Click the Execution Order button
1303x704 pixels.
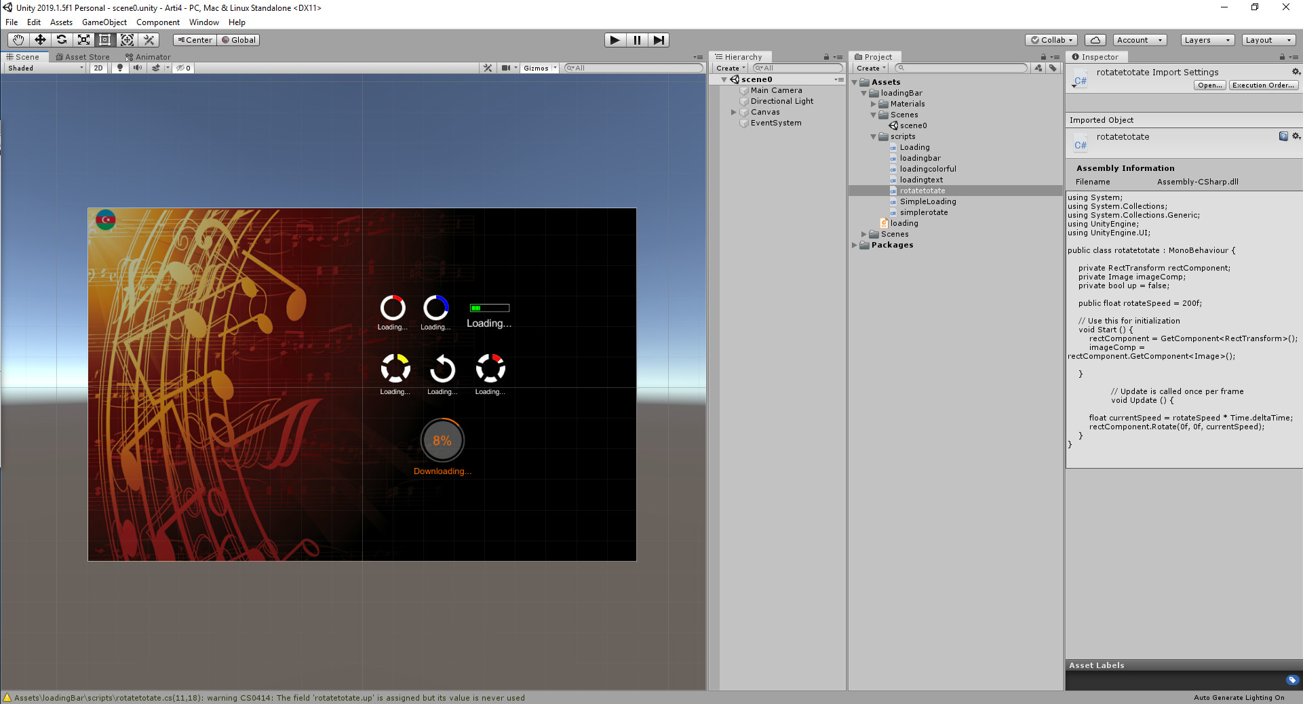point(1263,85)
